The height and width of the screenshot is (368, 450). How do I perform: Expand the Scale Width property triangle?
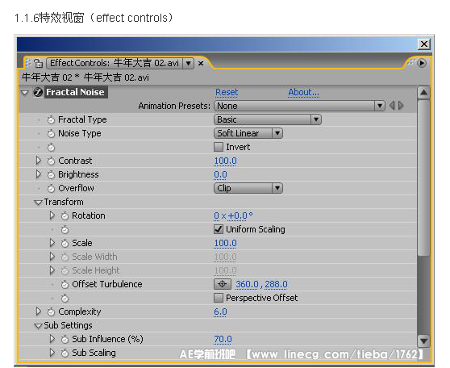click(x=52, y=257)
